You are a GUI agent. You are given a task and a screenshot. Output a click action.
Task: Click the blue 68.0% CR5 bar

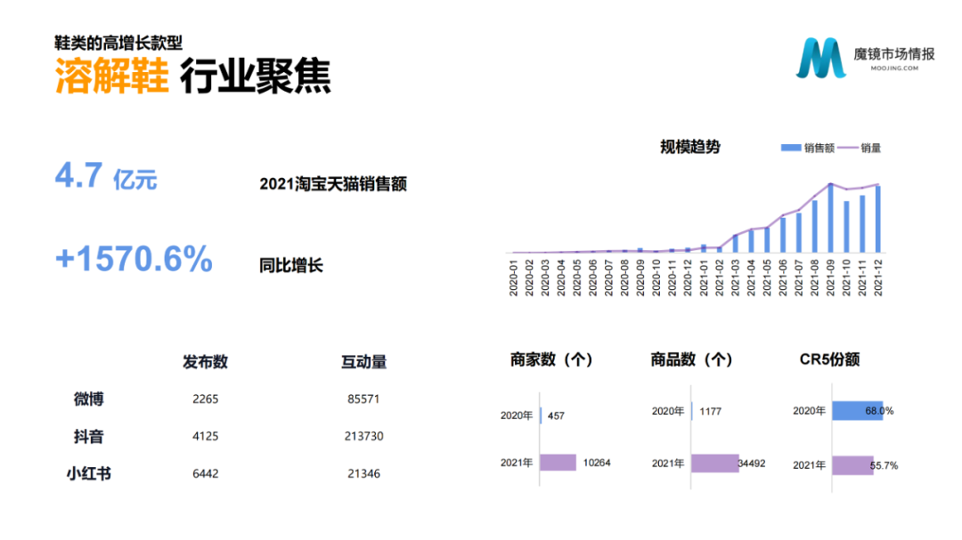point(858,411)
